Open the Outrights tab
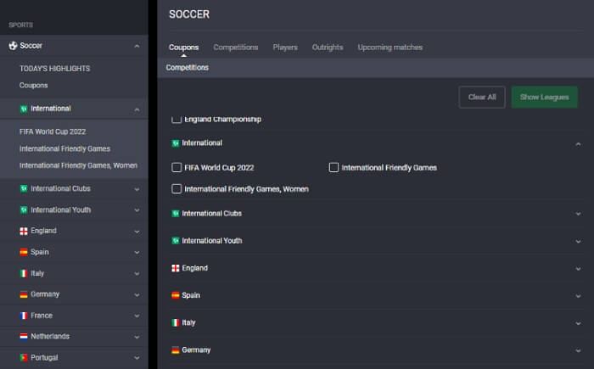The image size is (594, 369). pyautogui.click(x=328, y=48)
